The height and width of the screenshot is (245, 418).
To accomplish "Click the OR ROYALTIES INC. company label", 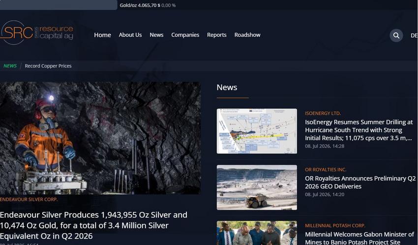I will click(x=326, y=170).
